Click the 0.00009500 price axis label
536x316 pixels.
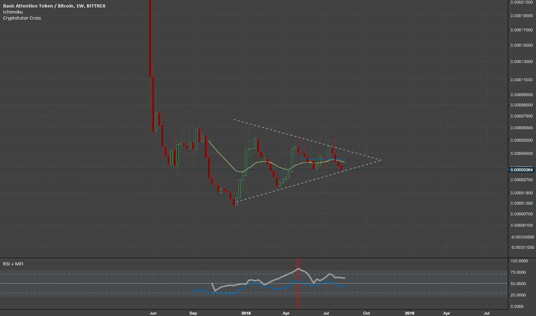tap(521, 95)
